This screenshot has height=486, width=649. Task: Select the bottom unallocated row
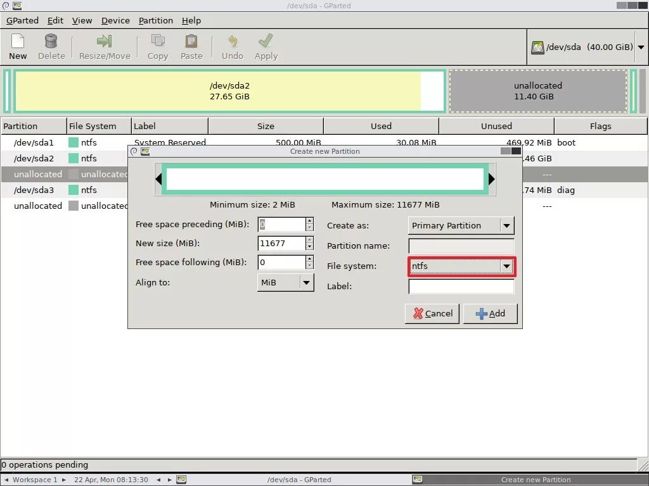tap(324, 206)
